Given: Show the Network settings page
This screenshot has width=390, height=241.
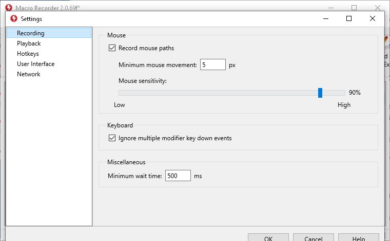Looking at the screenshot, I should tap(28, 74).
